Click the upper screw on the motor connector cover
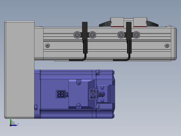Screen dimensions: 181x136 pos(79,83)
